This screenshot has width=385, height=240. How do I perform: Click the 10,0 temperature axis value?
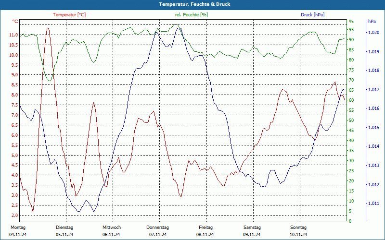point(13,55)
